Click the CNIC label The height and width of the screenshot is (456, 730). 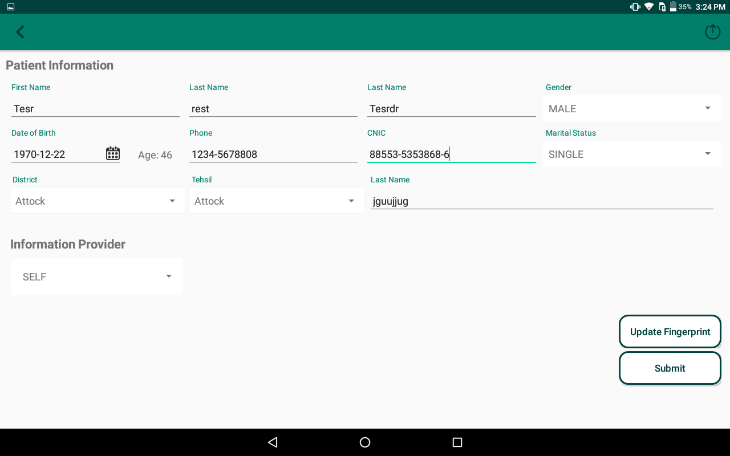click(376, 133)
